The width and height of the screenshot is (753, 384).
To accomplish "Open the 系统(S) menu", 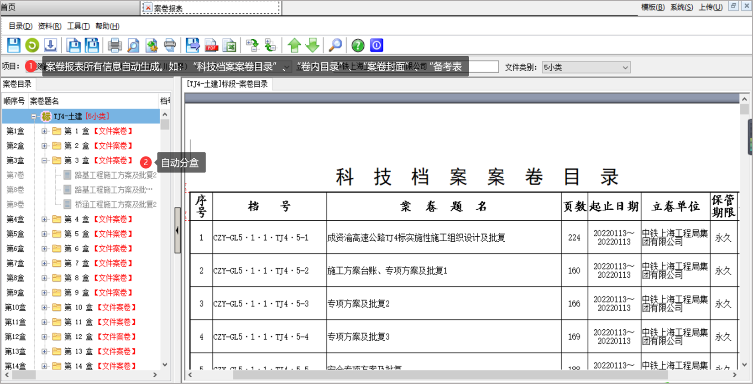I will click(x=681, y=7).
